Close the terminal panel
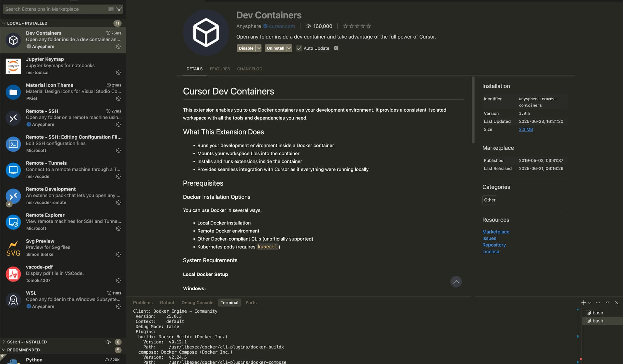The width and height of the screenshot is (623, 364). click(x=617, y=303)
